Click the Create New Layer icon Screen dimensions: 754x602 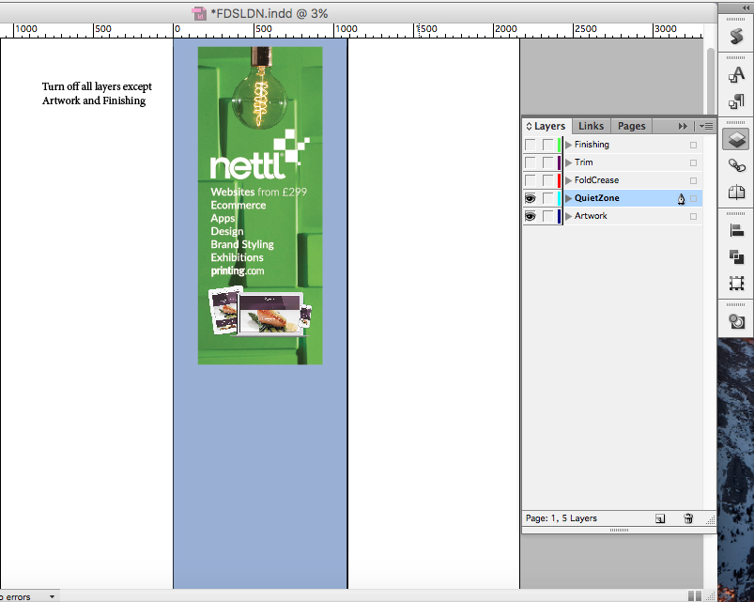660,518
